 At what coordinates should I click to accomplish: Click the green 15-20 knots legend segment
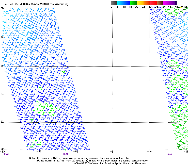[134, 3]
